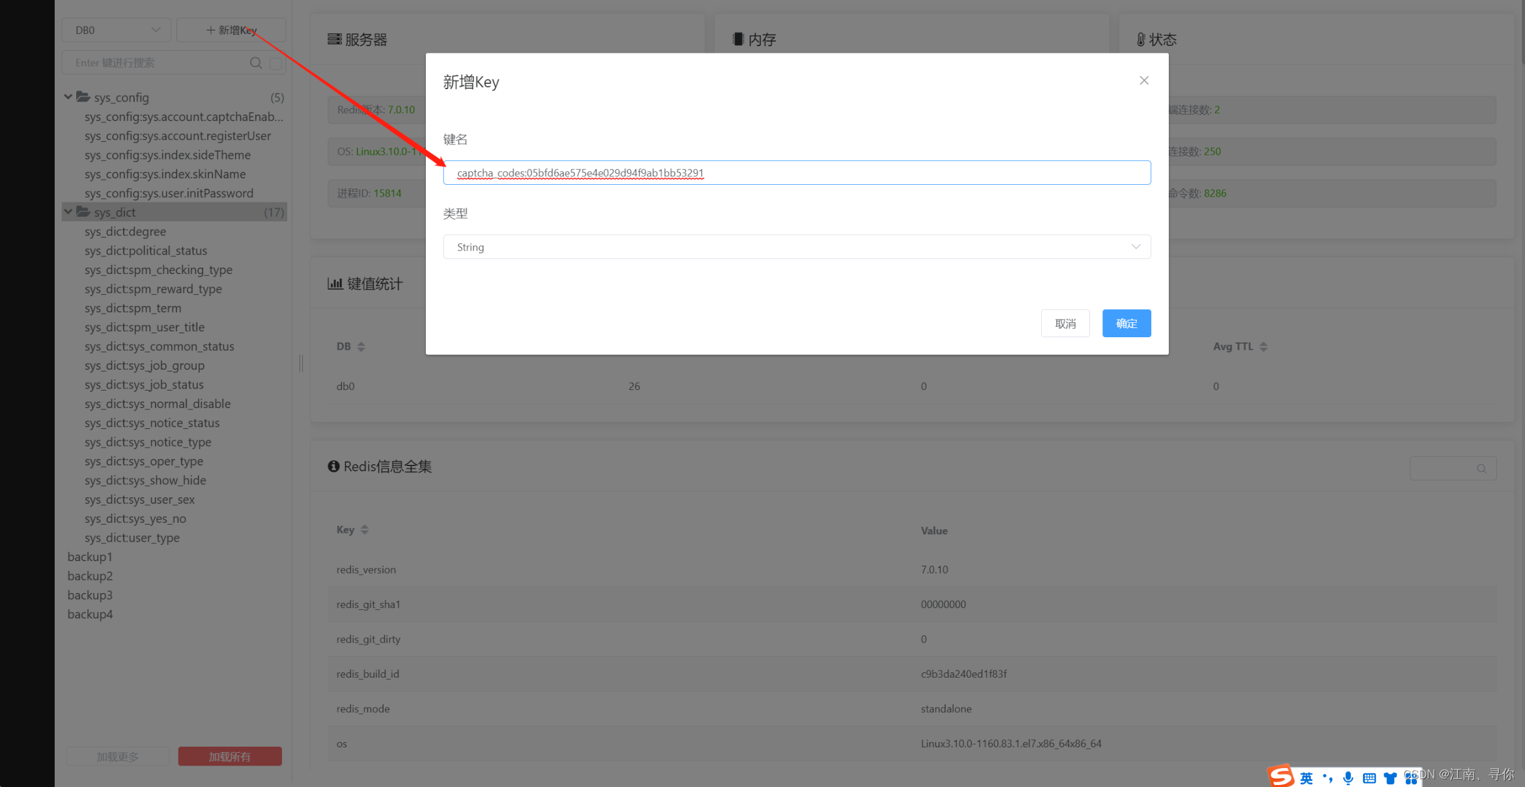The height and width of the screenshot is (787, 1525).
Task: Click the 状态 thermometer icon
Action: [x=1141, y=39]
